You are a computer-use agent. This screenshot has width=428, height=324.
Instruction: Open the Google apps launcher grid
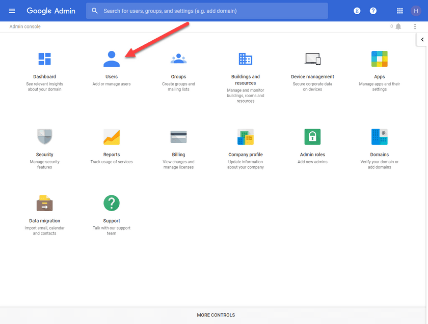(399, 10)
